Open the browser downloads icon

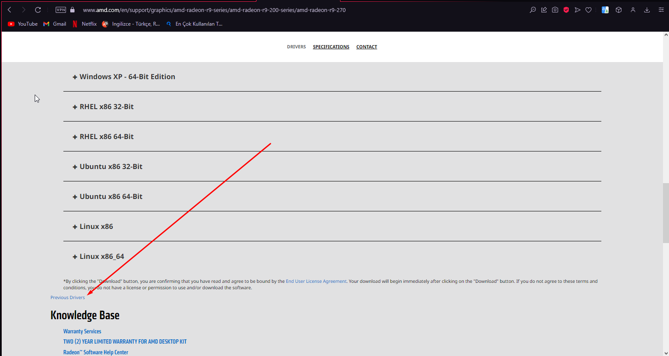coord(647,10)
